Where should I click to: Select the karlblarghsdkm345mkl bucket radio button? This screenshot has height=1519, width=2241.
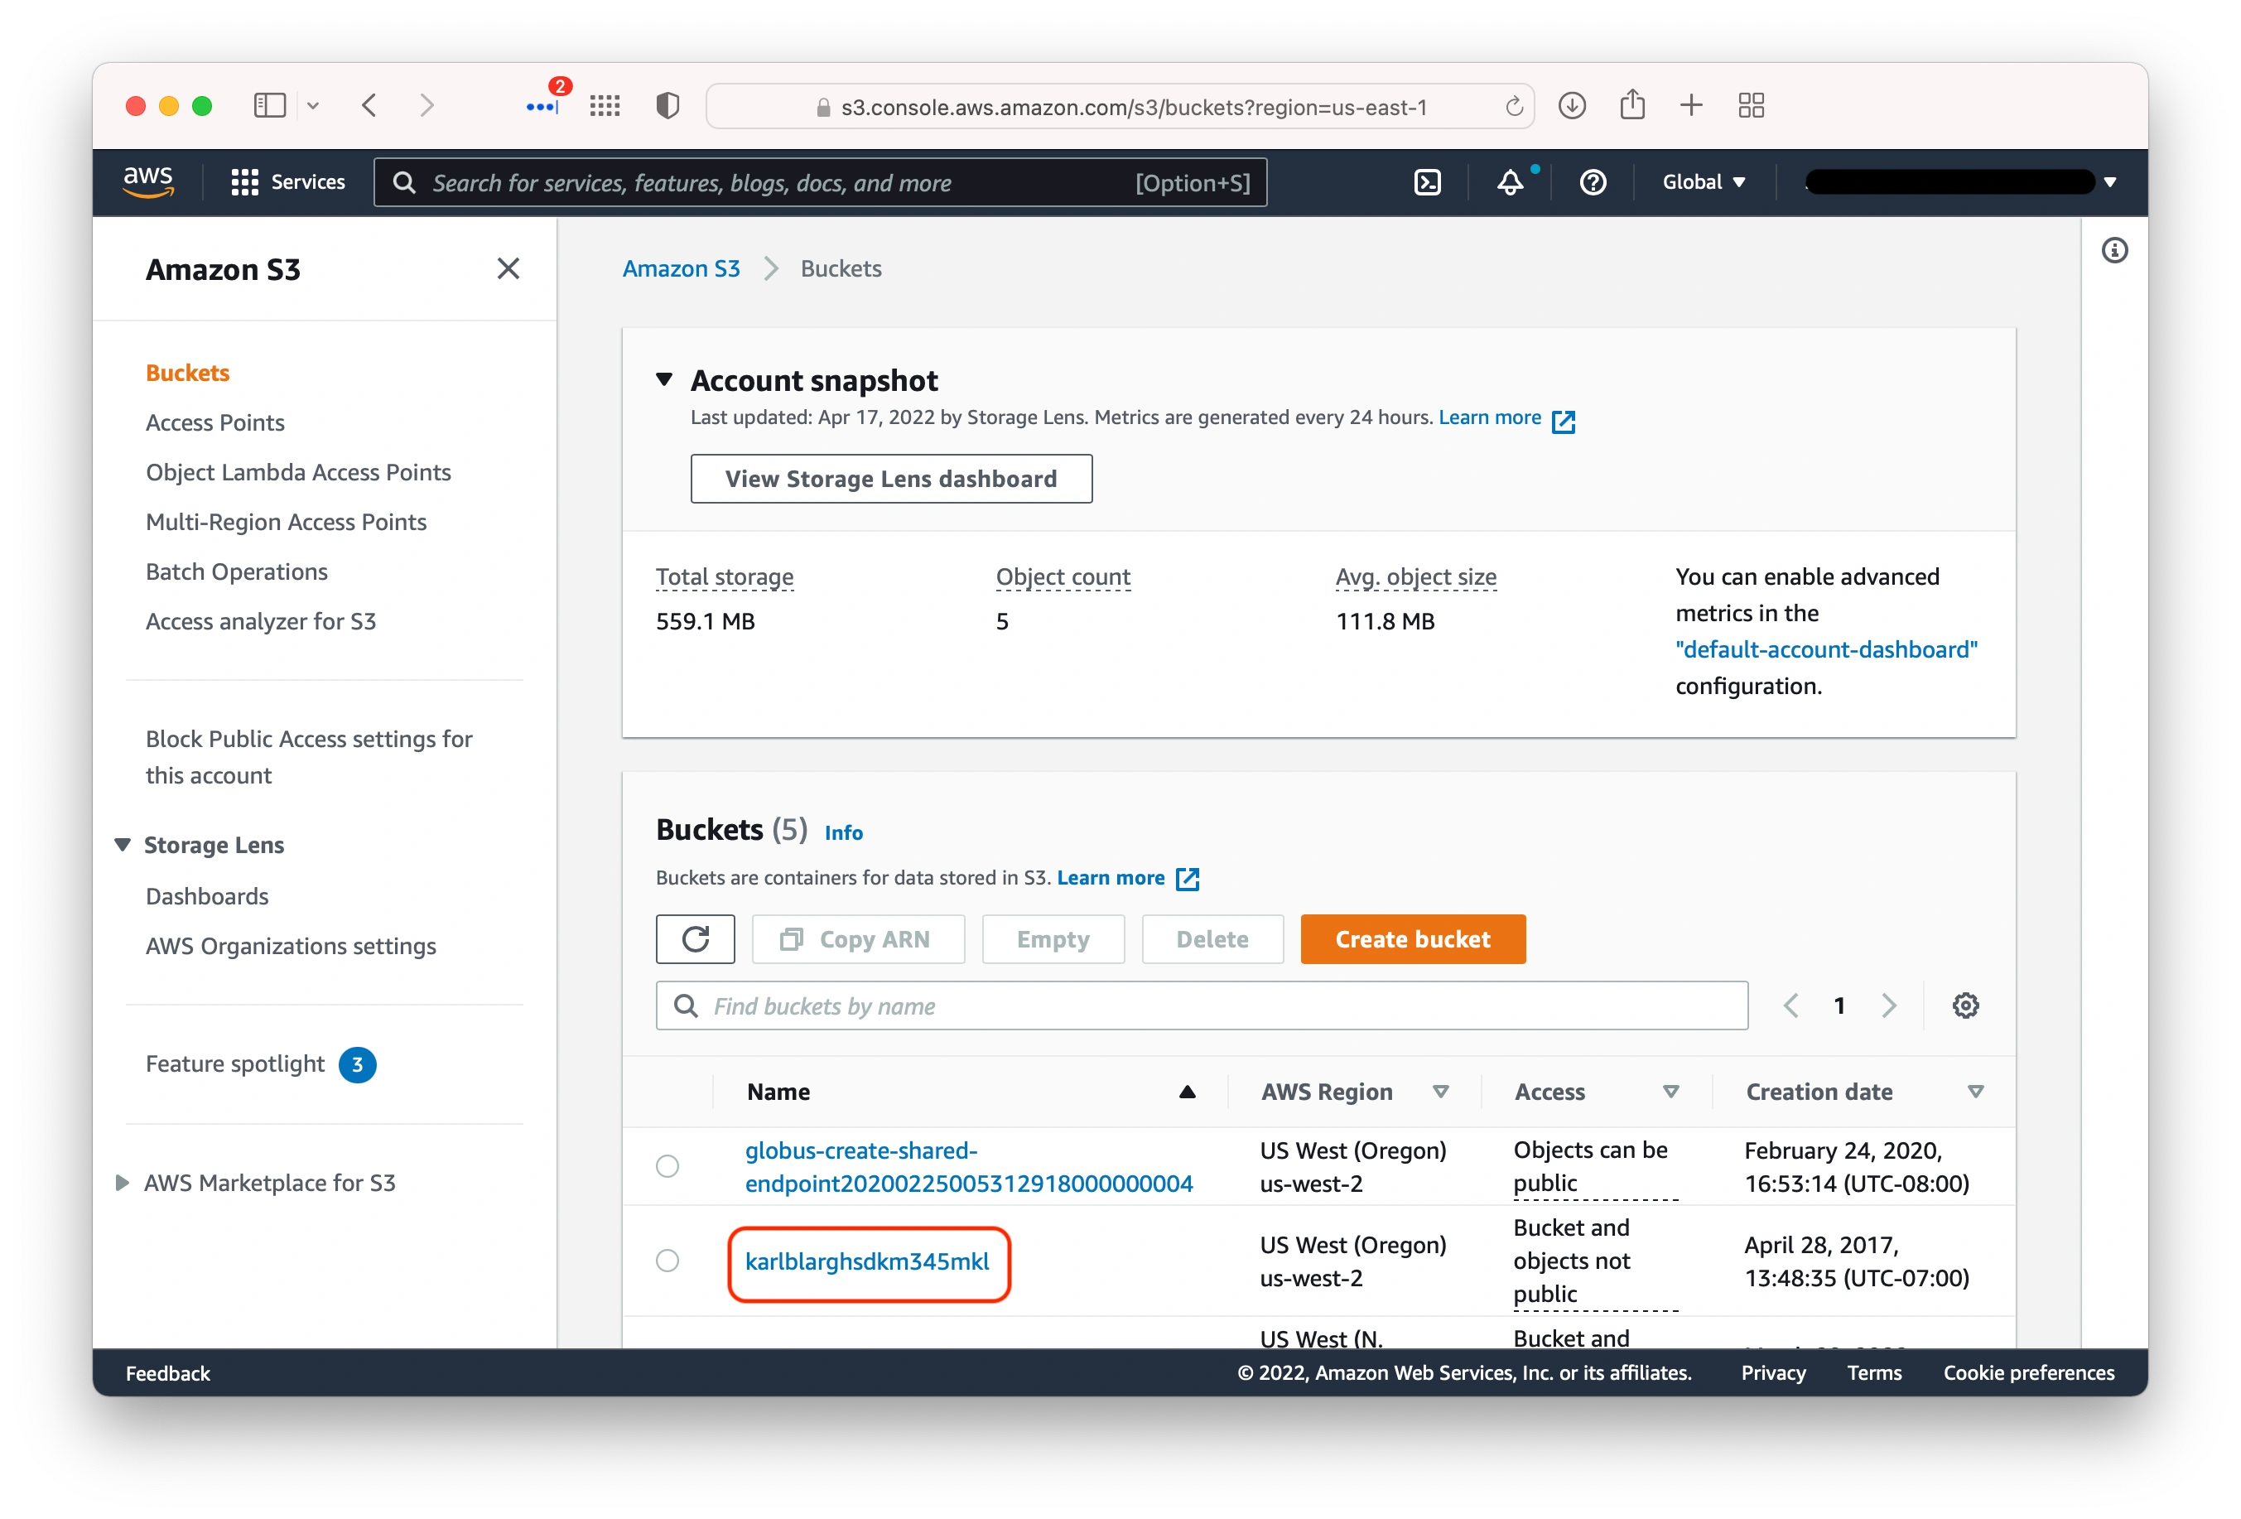(668, 1261)
